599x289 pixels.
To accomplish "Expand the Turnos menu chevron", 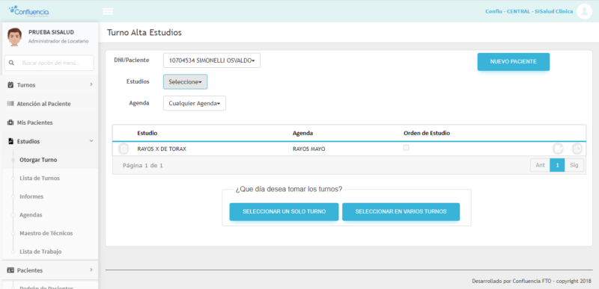I will (91, 84).
